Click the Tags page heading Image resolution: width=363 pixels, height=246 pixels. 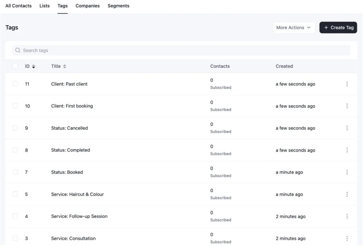pos(12,28)
